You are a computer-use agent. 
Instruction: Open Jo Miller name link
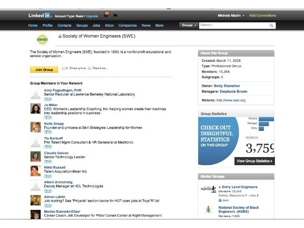pos(51,105)
